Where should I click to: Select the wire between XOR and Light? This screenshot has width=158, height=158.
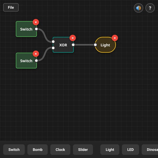coord(84,45)
